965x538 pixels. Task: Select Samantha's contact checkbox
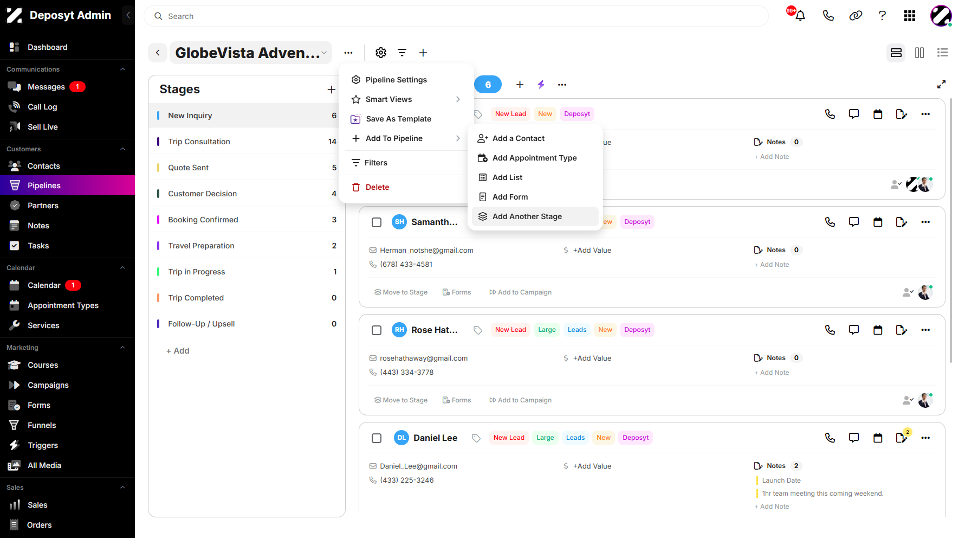pos(377,222)
